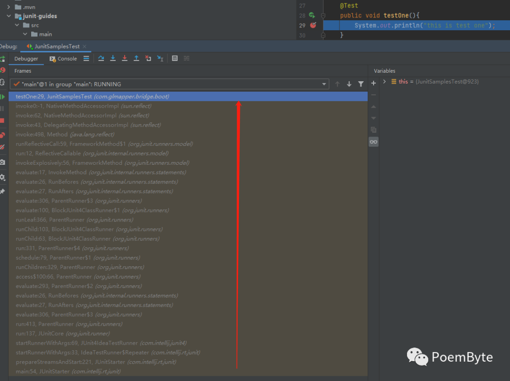The height and width of the screenshot is (381, 510).
Task: Switch to the Console tab
Action: (x=63, y=59)
